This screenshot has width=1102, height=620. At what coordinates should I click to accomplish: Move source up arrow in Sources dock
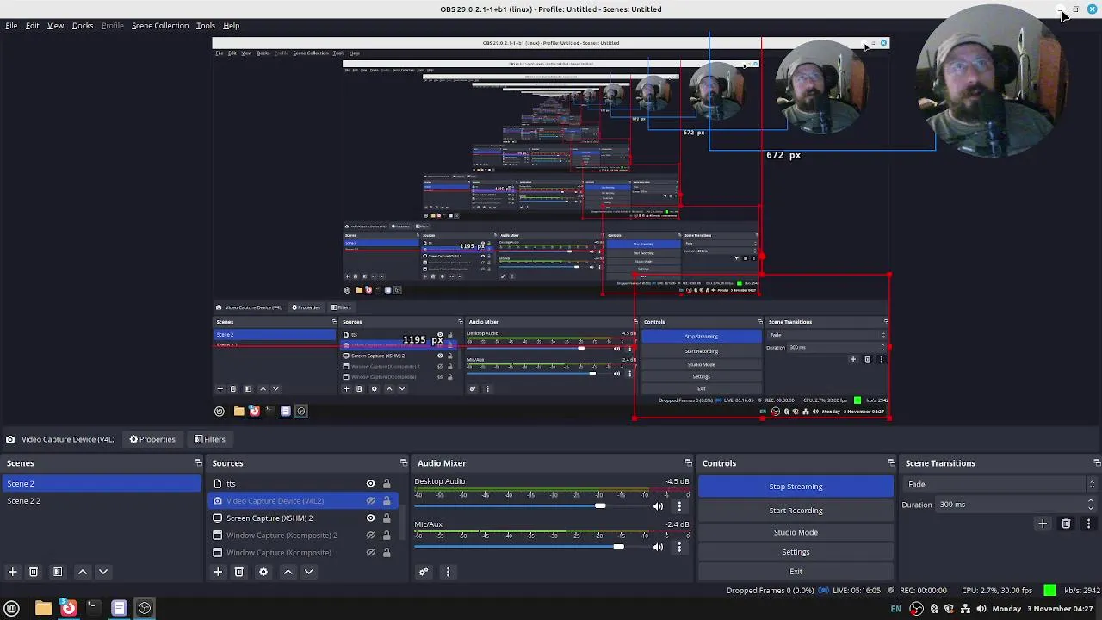coord(288,572)
